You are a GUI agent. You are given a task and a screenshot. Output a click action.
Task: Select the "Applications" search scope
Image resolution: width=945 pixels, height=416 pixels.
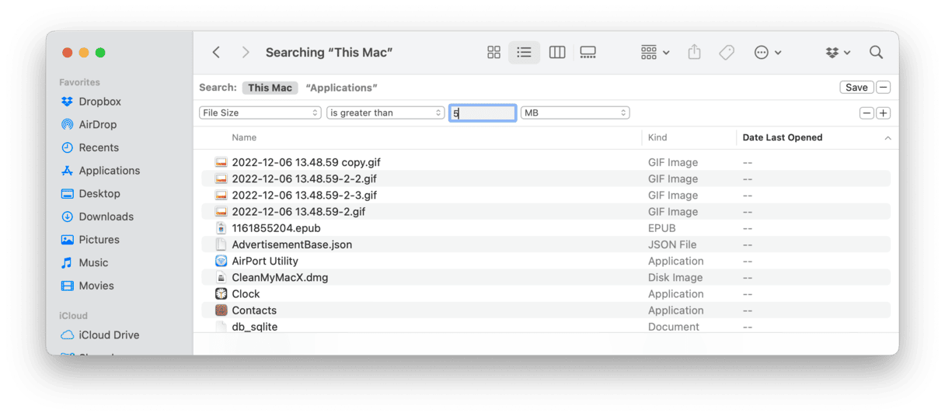click(x=341, y=88)
